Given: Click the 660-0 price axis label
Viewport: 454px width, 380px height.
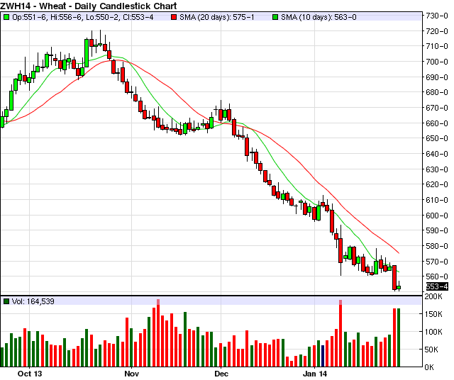Looking at the screenshot, I should 437,123.
